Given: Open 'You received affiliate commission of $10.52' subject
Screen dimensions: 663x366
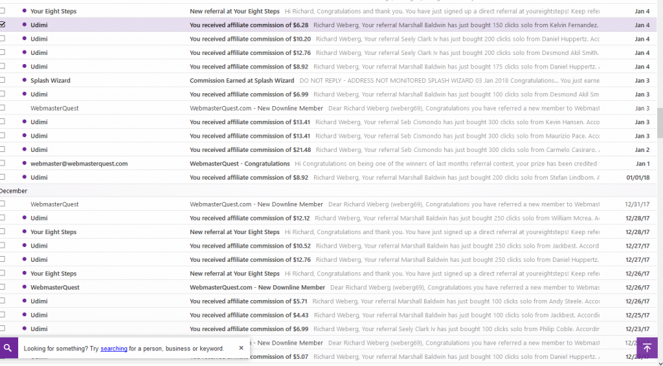Looking at the screenshot, I should click(251, 246).
